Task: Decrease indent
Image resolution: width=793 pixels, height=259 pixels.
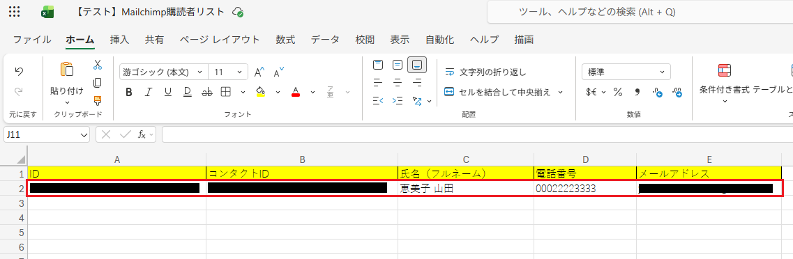Action: (x=378, y=100)
